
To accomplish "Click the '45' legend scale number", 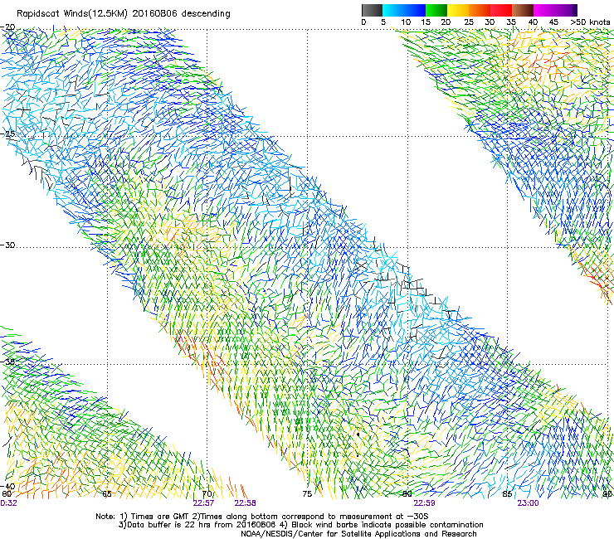I will (553, 22).
